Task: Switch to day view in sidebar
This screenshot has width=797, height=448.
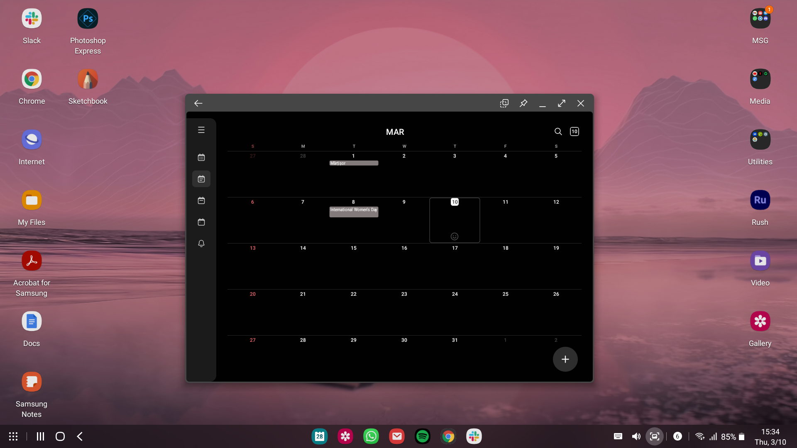Action: [x=201, y=222]
